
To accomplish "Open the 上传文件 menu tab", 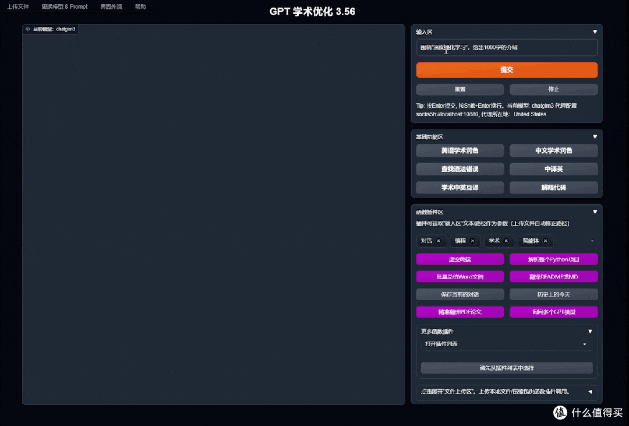I will point(17,6).
